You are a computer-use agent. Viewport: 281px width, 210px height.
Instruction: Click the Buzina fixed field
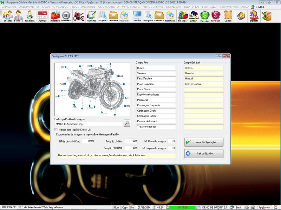pos(156,68)
